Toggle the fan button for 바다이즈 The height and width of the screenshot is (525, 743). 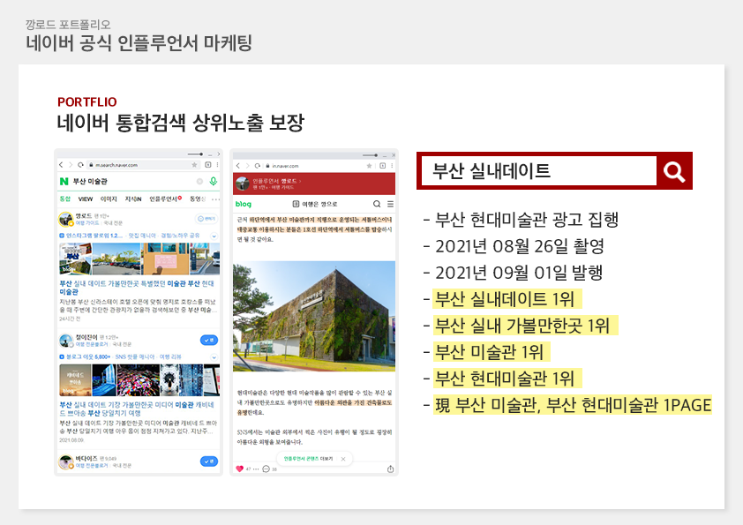click(208, 461)
